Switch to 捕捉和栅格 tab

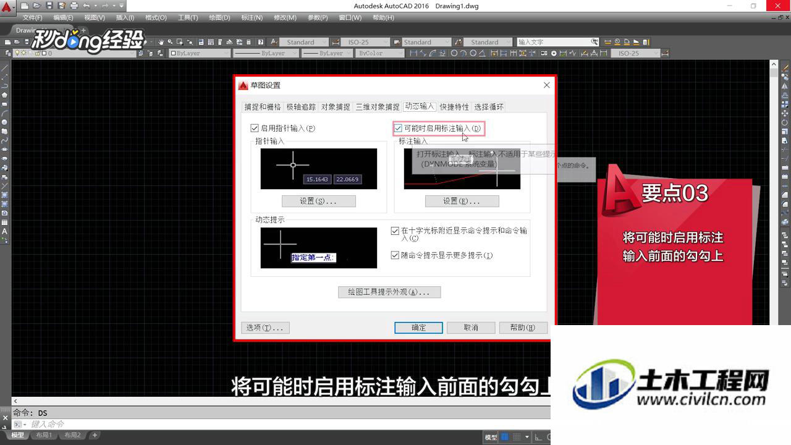tap(263, 107)
